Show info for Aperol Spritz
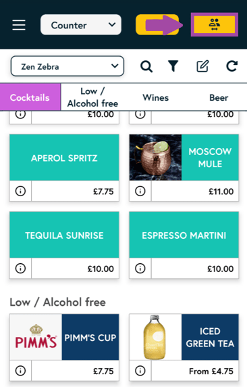 [20, 191]
